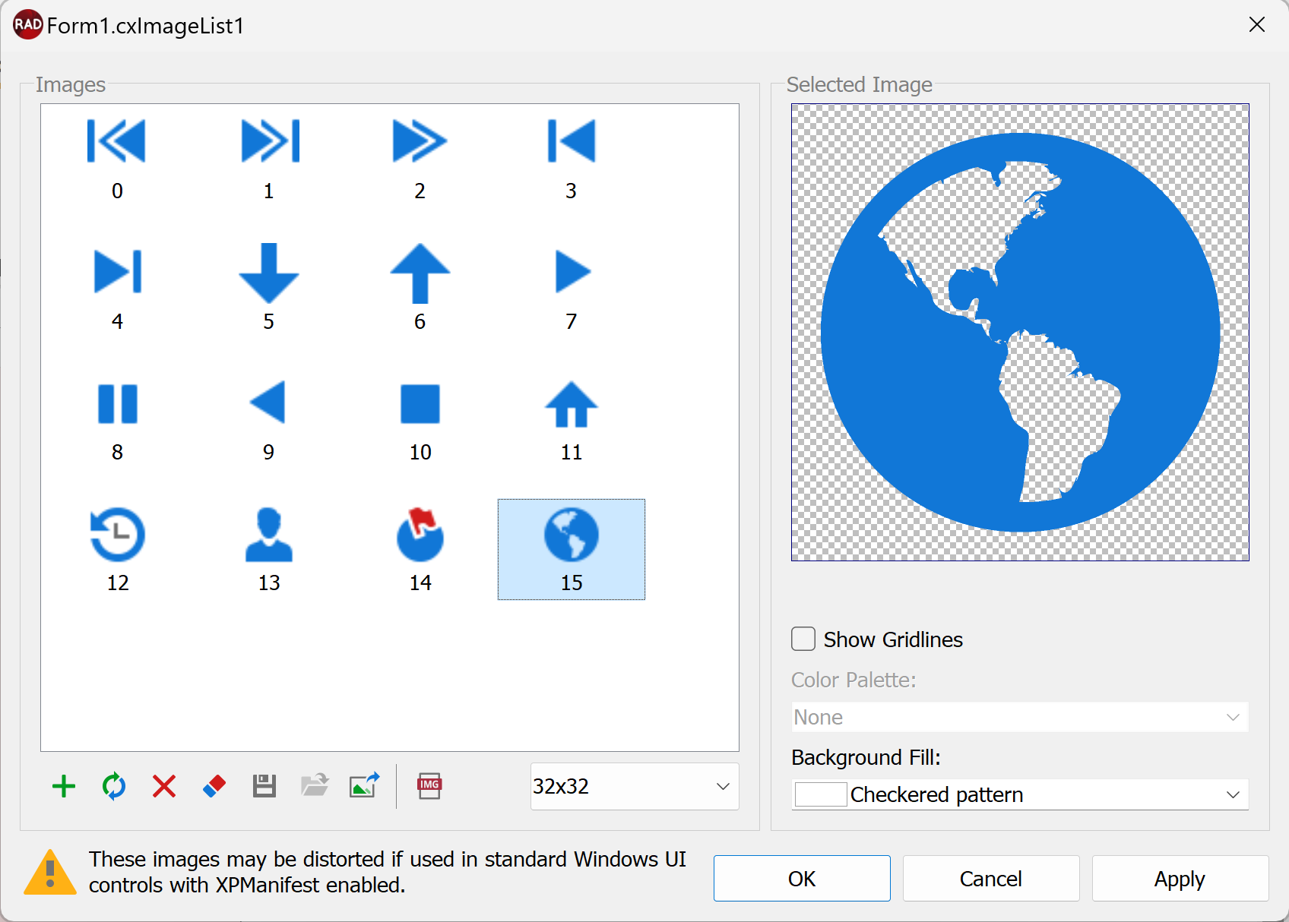The height and width of the screenshot is (922, 1289).
Task: Delete the selected image
Action: click(164, 787)
